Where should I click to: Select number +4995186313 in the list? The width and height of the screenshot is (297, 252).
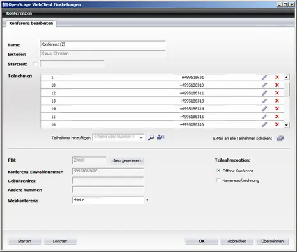pos(191,101)
